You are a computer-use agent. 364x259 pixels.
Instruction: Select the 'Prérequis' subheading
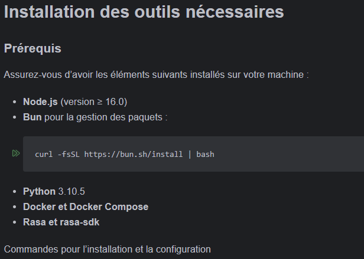pos(32,48)
